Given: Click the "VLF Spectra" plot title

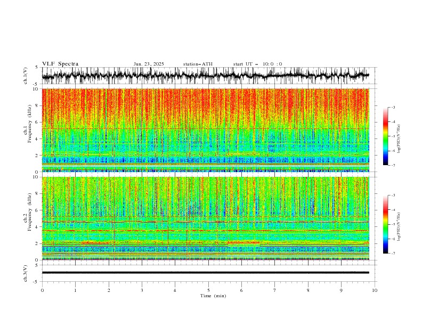Looking at the screenshot, I should pyautogui.click(x=60, y=64).
